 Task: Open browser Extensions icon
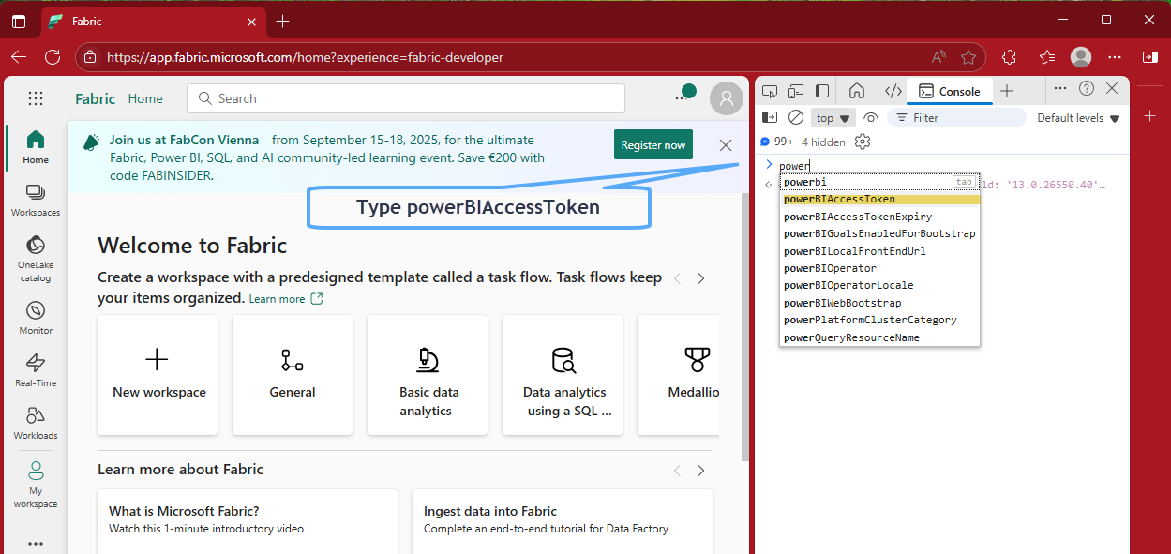(x=1009, y=57)
